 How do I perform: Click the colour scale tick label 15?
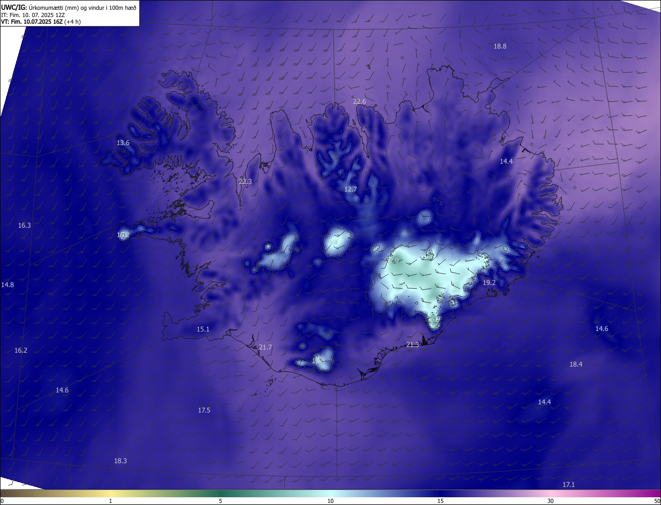(x=440, y=501)
